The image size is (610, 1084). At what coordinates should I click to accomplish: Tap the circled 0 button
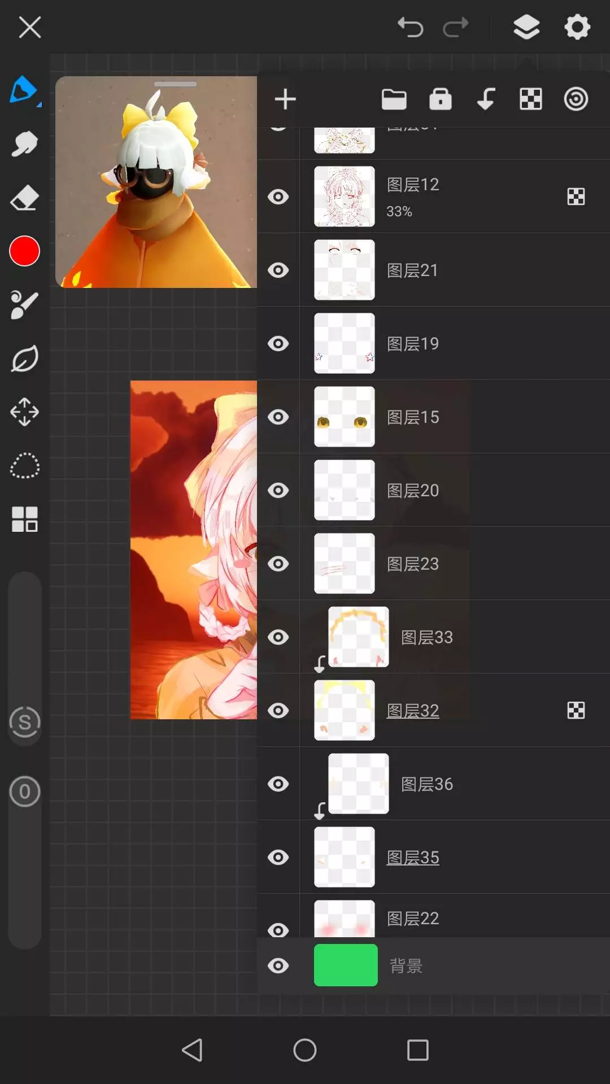click(25, 792)
